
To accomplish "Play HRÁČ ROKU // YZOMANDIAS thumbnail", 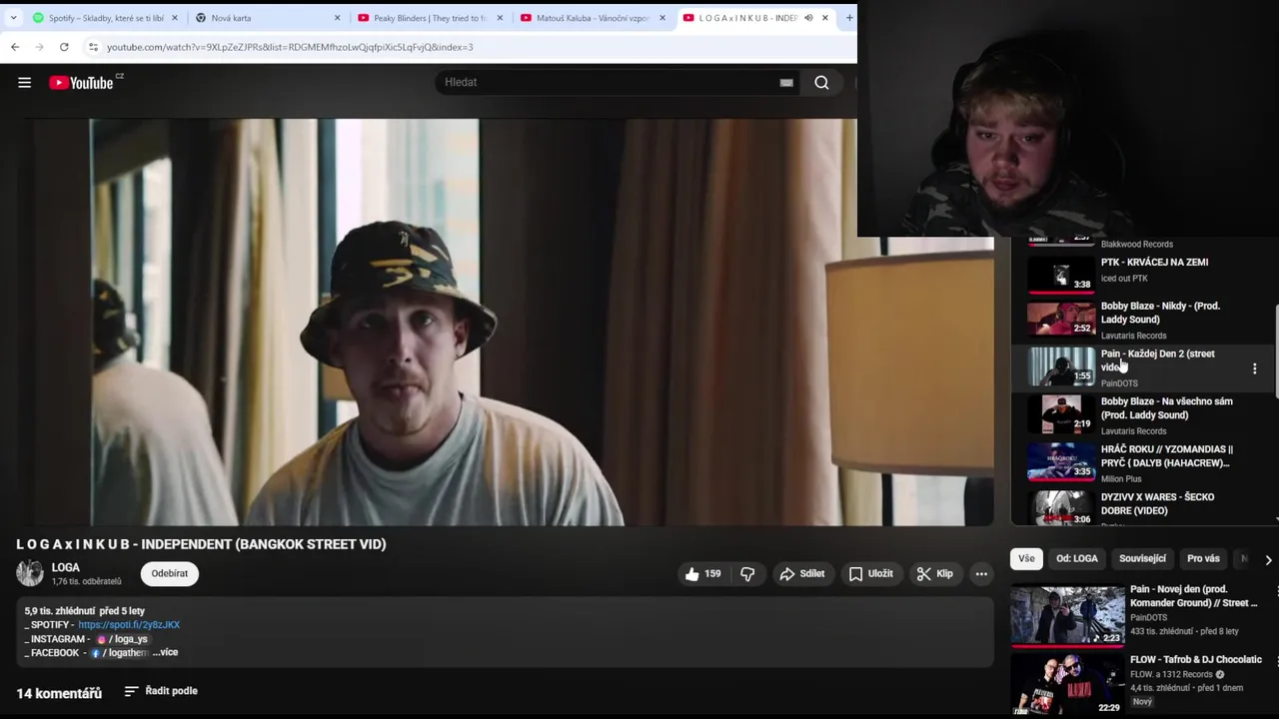I will tap(1061, 463).
